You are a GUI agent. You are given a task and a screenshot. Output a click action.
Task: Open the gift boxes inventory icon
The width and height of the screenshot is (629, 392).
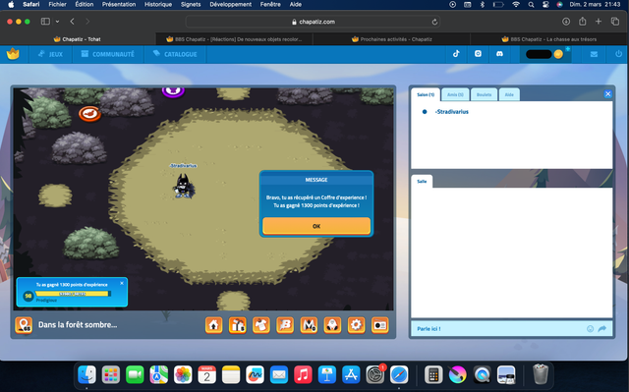point(238,325)
